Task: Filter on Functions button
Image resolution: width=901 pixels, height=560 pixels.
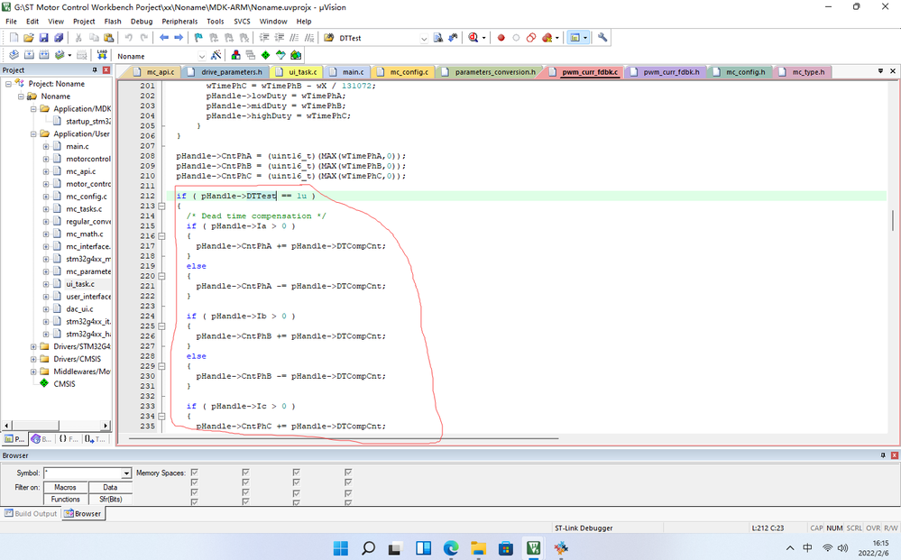Action: click(65, 499)
